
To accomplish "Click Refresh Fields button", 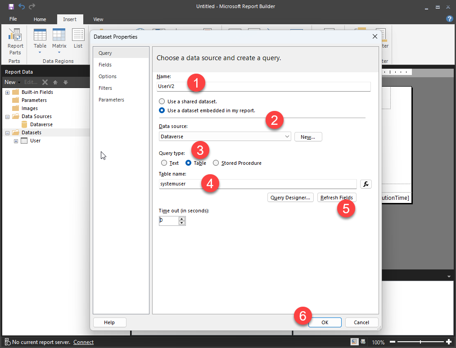I will pyautogui.click(x=336, y=198).
